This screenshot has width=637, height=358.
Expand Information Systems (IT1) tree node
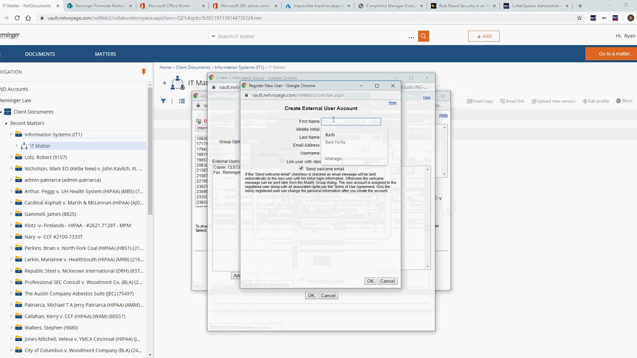[x=11, y=134]
